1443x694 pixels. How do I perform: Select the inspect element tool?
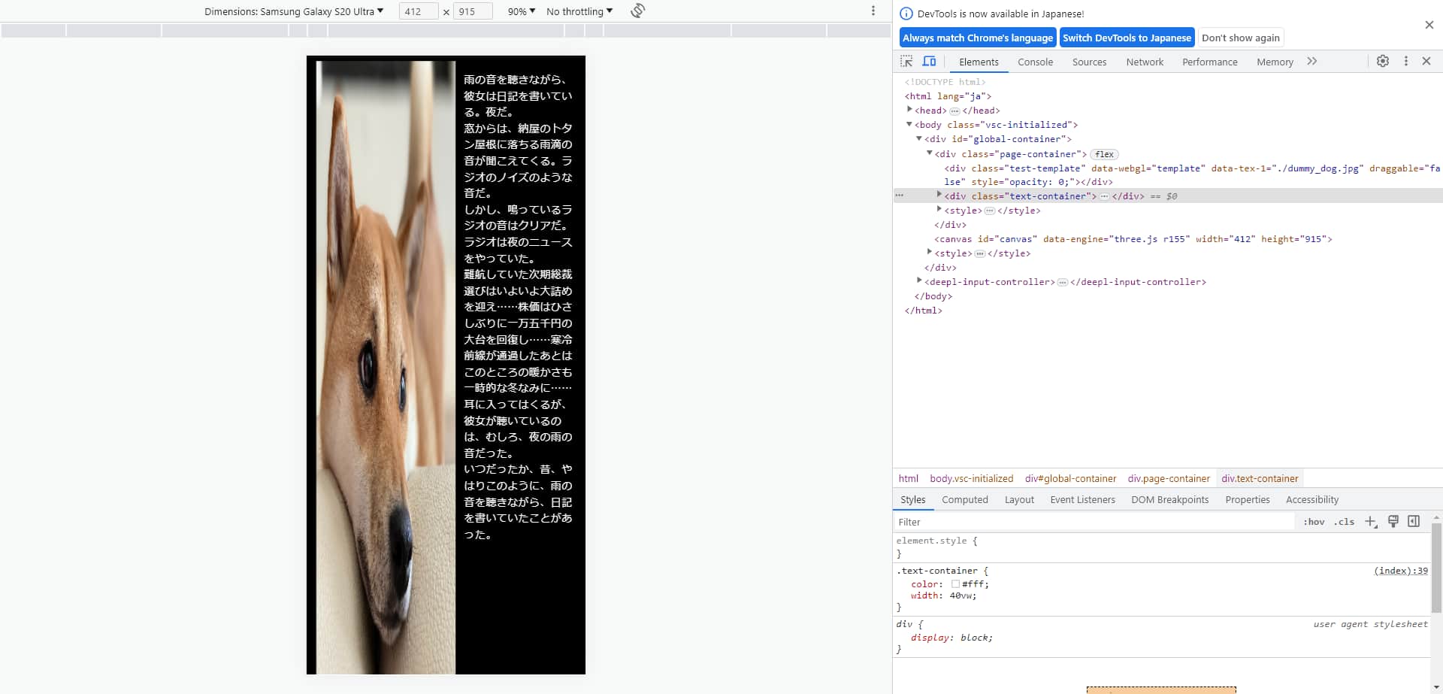pos(907,62)
